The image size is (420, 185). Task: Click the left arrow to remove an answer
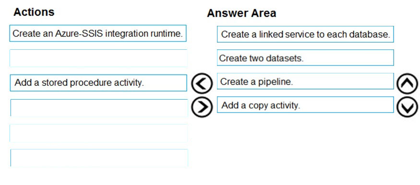202,83
